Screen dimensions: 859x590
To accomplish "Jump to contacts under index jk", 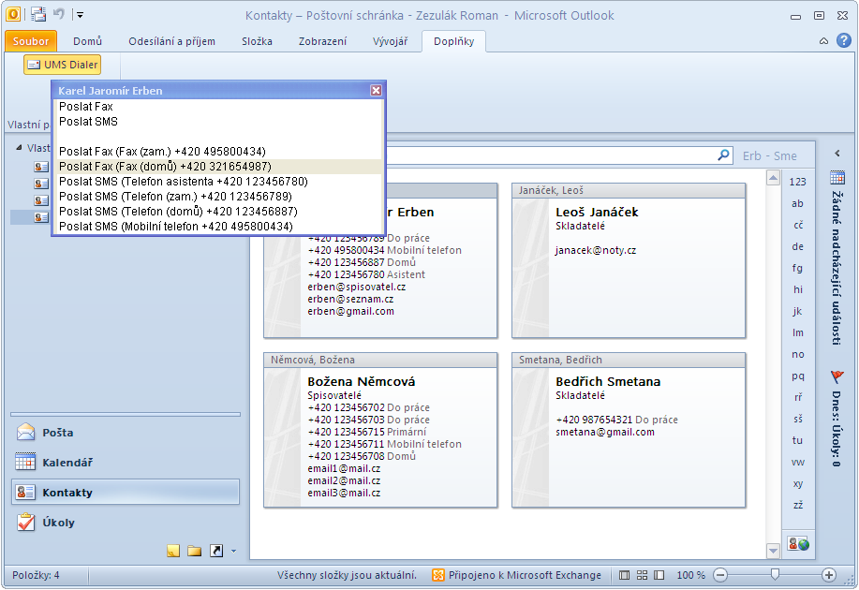I will coord(798,311).
